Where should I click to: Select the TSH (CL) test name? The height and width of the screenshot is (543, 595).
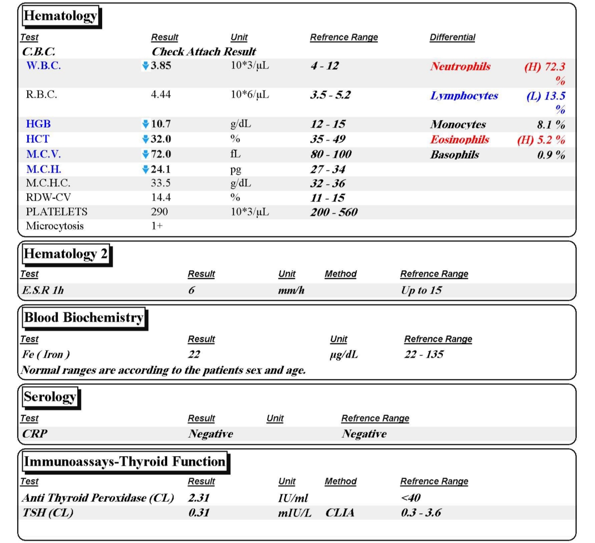pyautogui.click(x=48, y=513)
